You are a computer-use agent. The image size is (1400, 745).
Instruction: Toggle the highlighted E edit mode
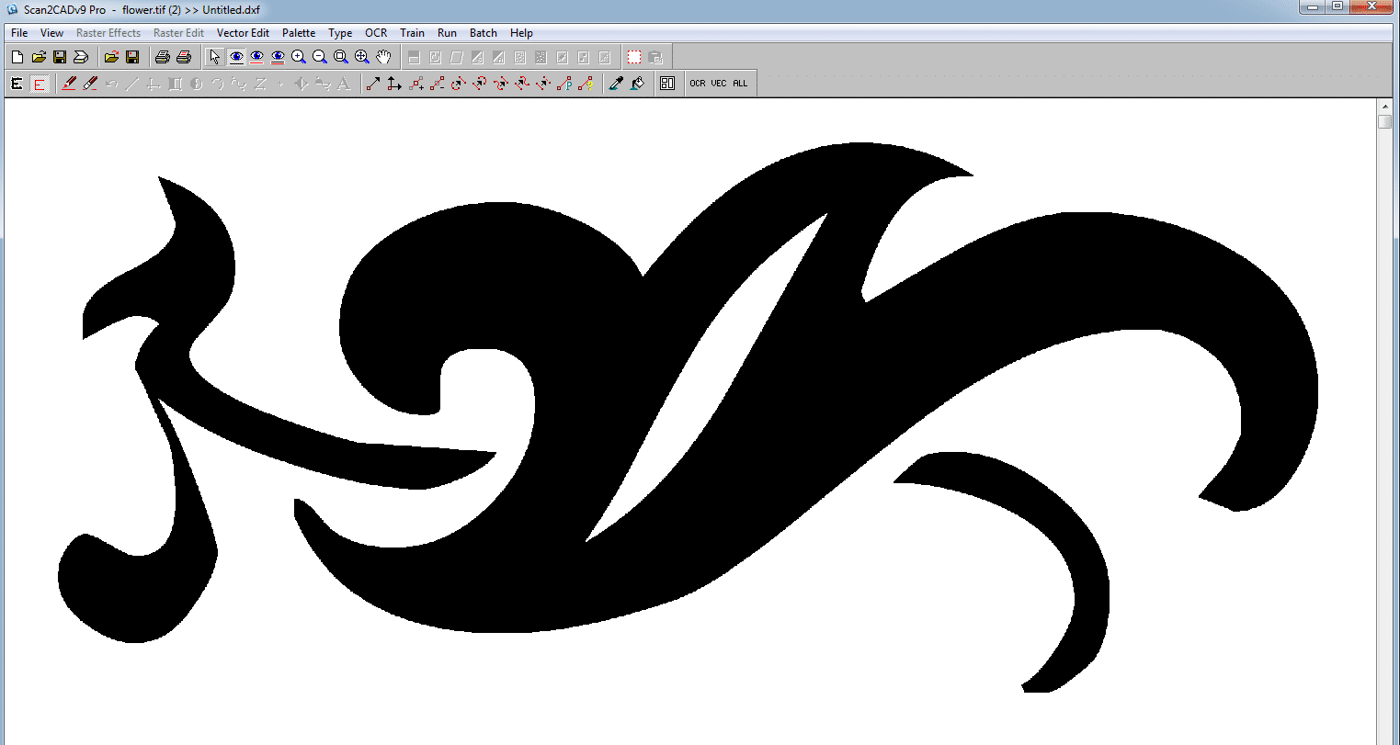click(38, 83)
